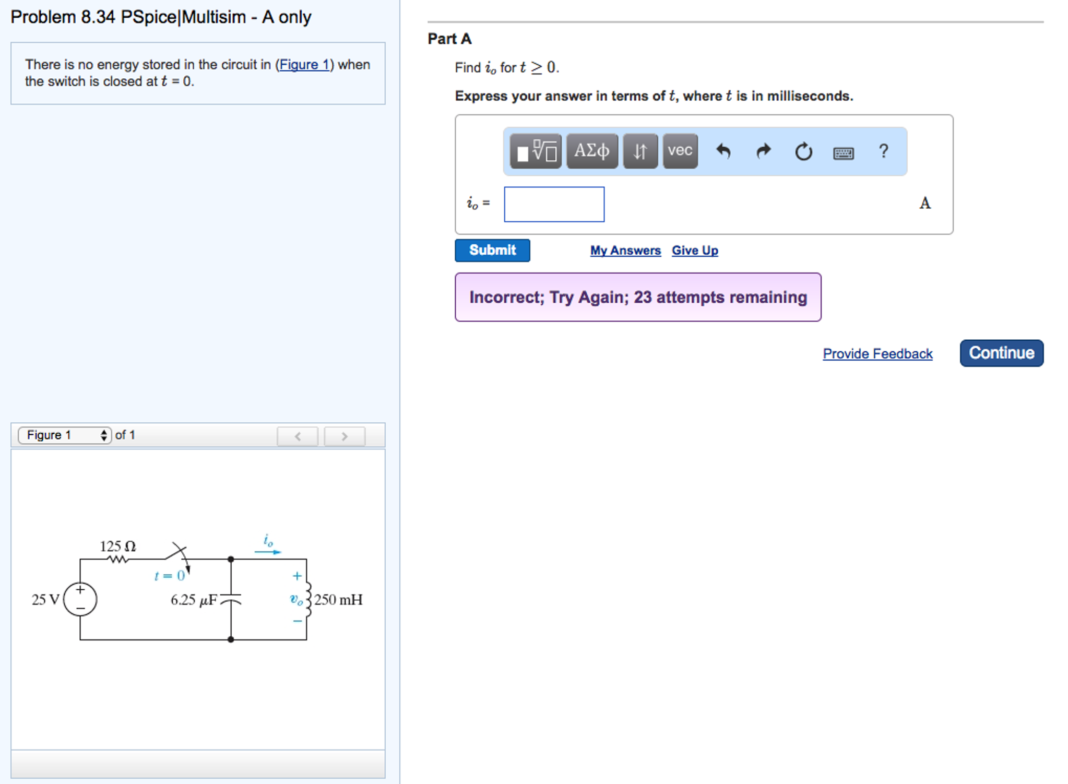This screenshot has width=1068, height=784.
Task: Open Figure 1 from the problem statement link
Action: point(305,64)
